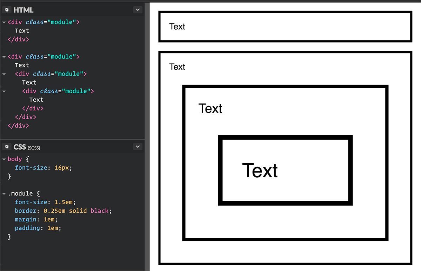Image resolution: width=421 pixels, height=271 pixels.
Task: Click the HTML panel title
Action: 24,10
